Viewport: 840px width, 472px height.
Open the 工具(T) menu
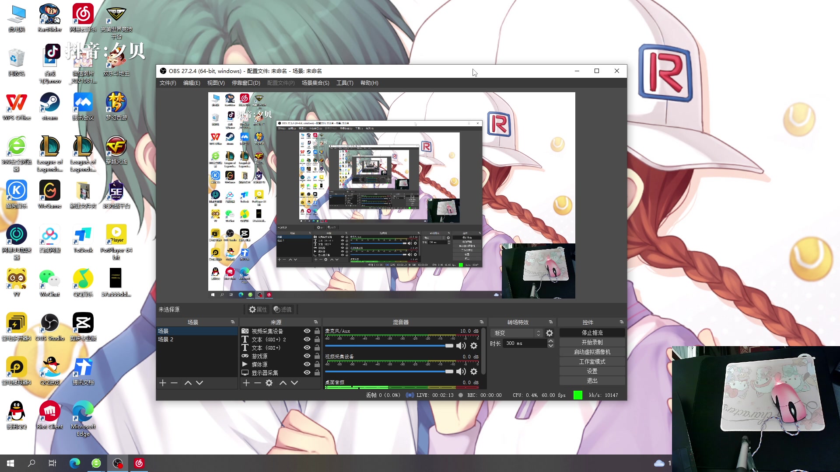[345, 83]
